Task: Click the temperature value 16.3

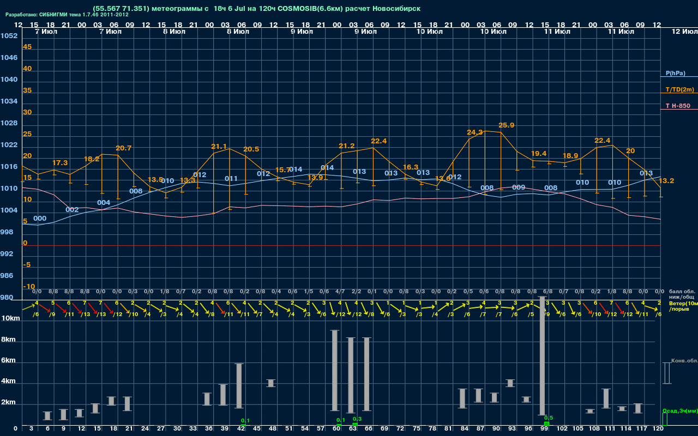Action: click(x=410, y=167)
